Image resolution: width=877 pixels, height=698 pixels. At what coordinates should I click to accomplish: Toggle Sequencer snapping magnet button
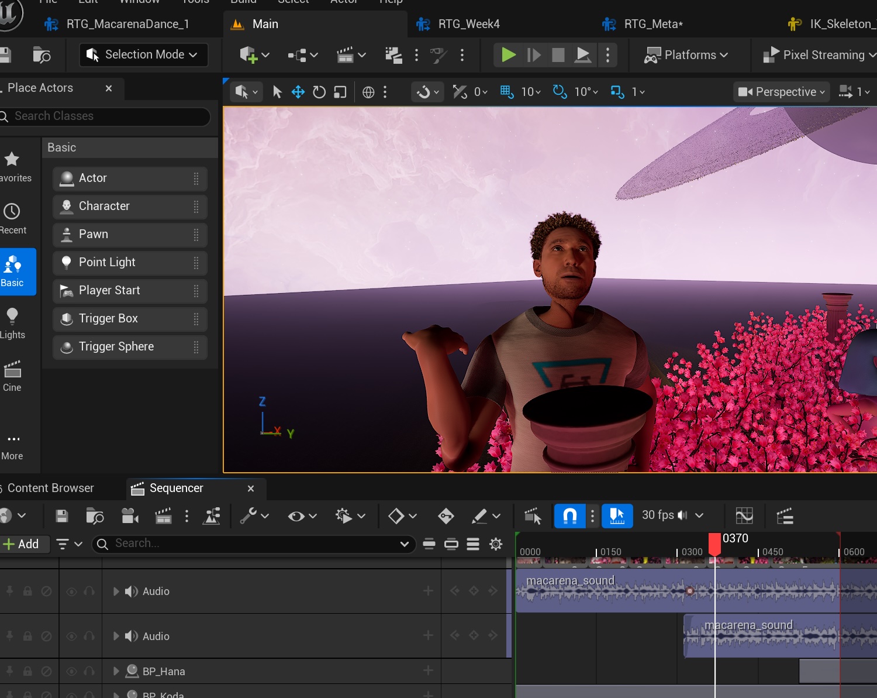click(569, 516)
